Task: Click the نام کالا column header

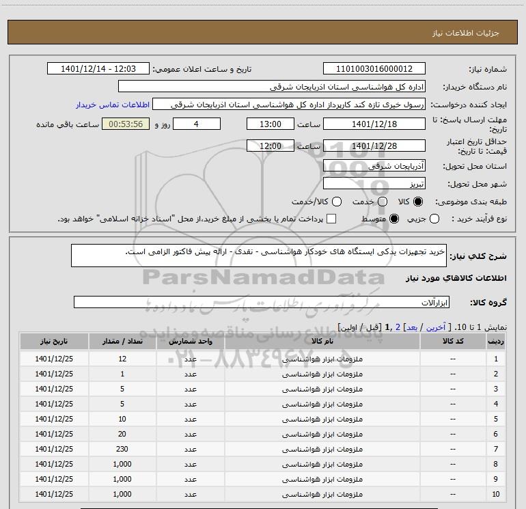Action: point(322,341)
